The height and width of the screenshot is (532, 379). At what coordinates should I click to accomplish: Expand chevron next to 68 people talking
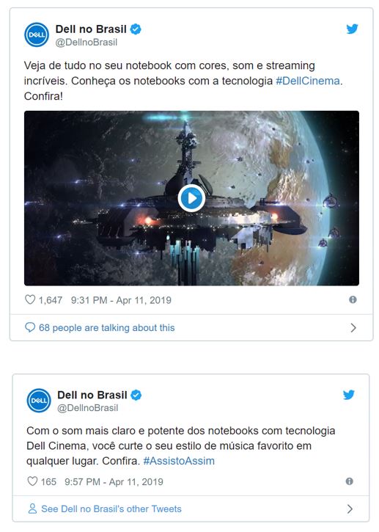pos(353,328)
